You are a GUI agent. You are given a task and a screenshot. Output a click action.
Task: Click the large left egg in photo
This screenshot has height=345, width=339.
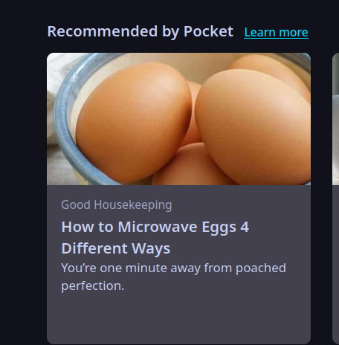coord(134,121)
